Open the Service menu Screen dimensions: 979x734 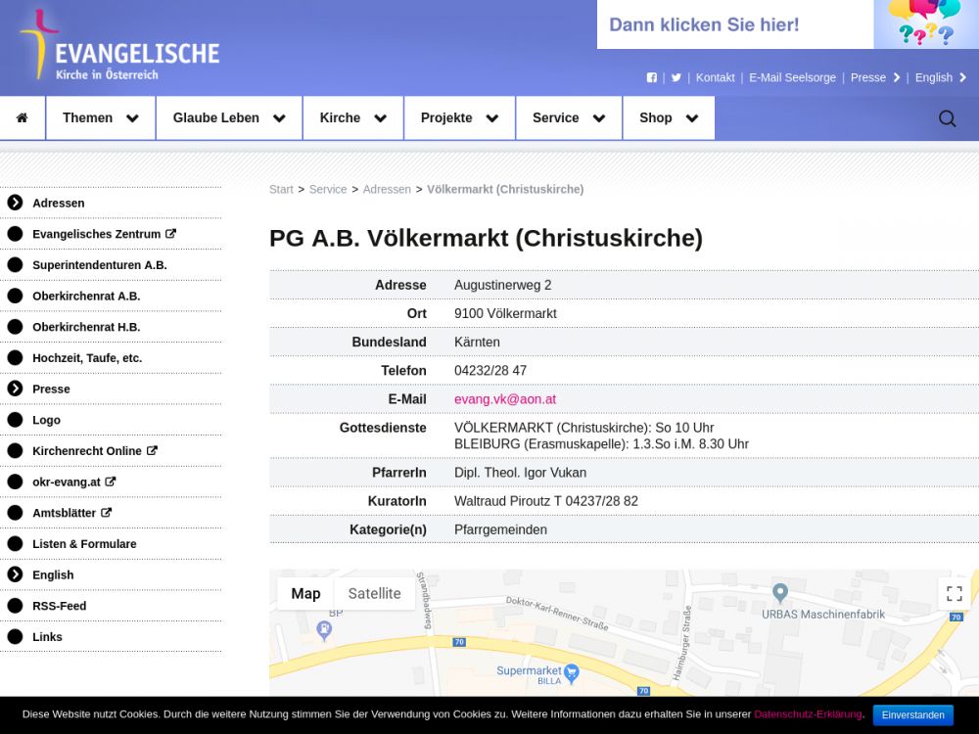click(568, 117)
